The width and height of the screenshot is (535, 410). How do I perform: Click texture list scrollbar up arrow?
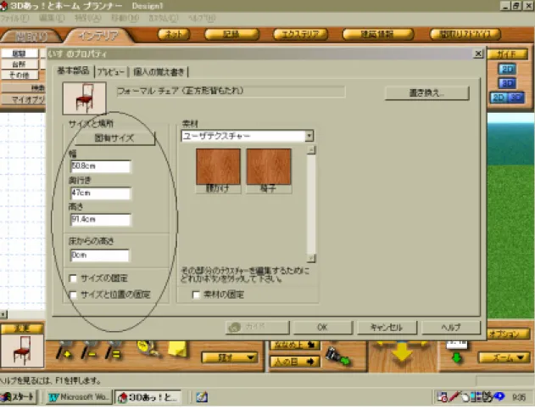point(311,150)
